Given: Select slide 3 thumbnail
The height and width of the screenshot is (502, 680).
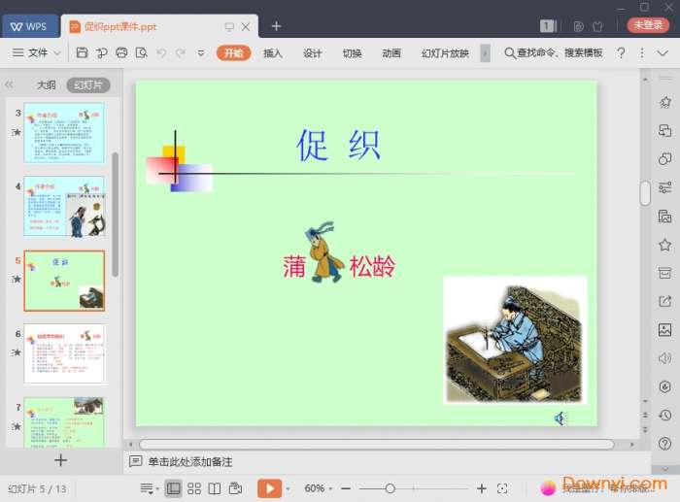Looking at the screenshot, I should tap(64, 133).
